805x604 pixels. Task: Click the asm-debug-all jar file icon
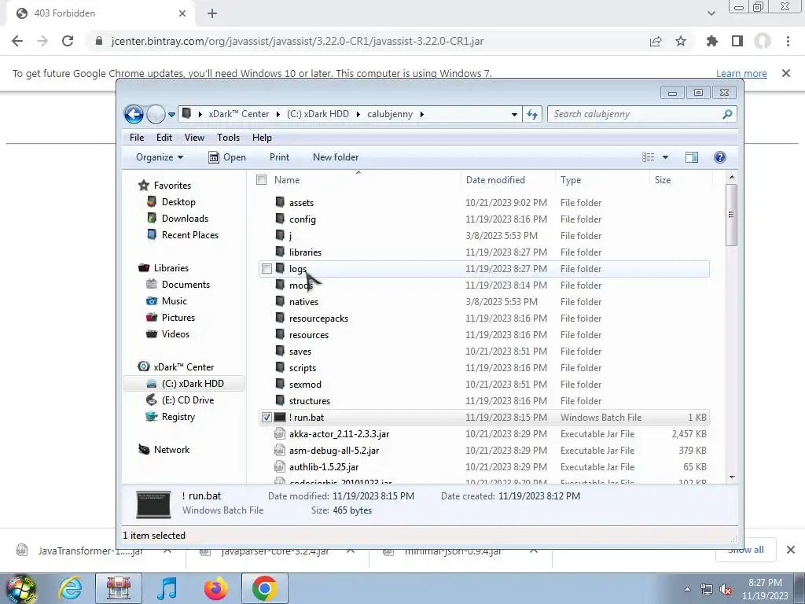point(279,450)
